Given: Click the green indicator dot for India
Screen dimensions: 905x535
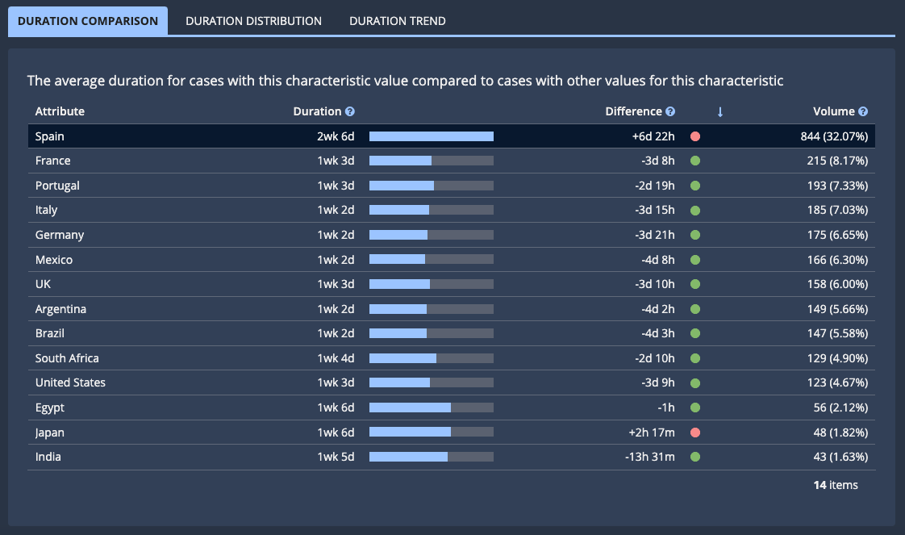Looking at the screenshot, I should 695,457.
